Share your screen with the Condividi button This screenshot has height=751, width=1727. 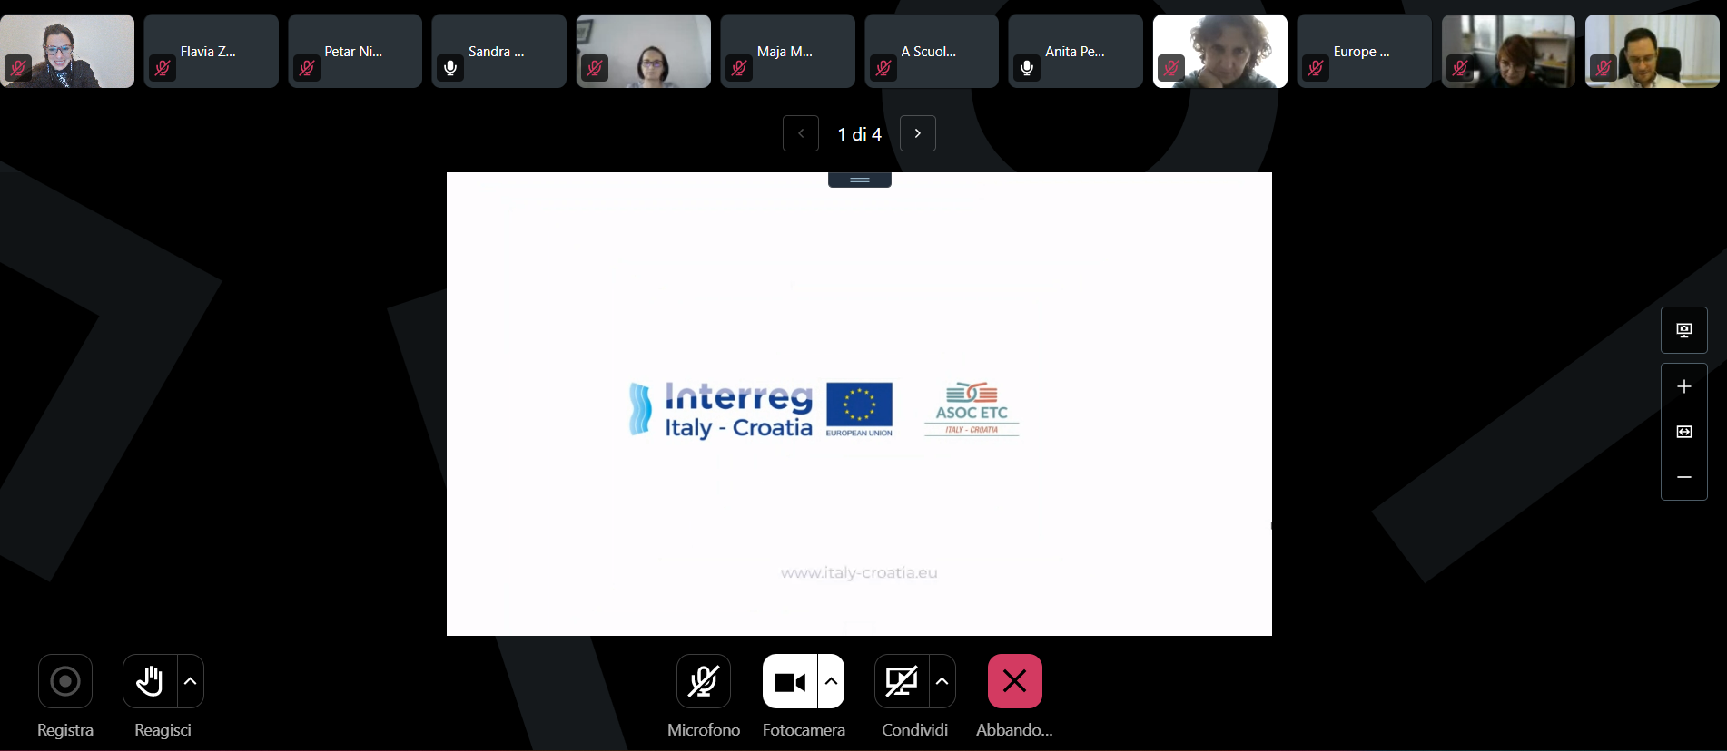(x=902, y=681)
